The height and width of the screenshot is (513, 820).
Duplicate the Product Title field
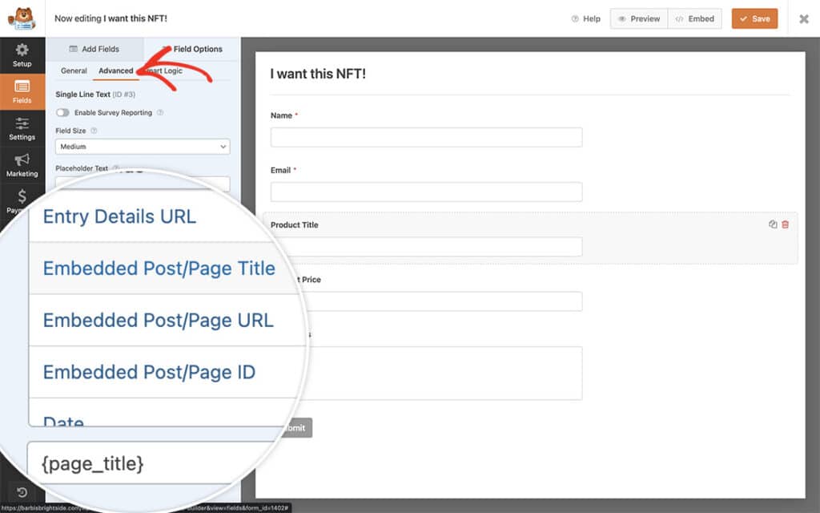773,224
